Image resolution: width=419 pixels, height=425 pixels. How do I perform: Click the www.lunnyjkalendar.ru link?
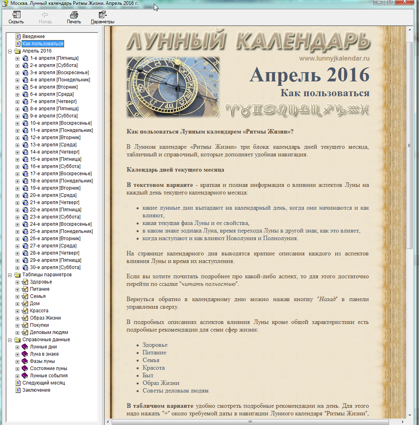334,59
